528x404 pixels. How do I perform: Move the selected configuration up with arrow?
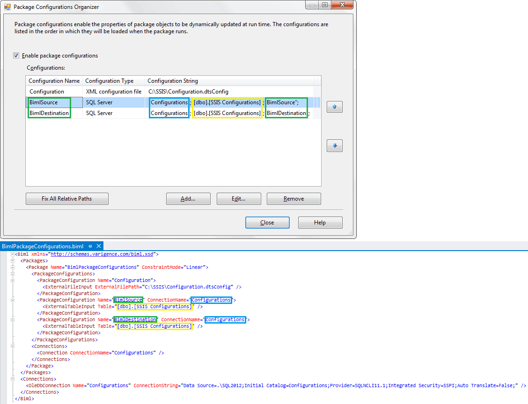[334, 107]
